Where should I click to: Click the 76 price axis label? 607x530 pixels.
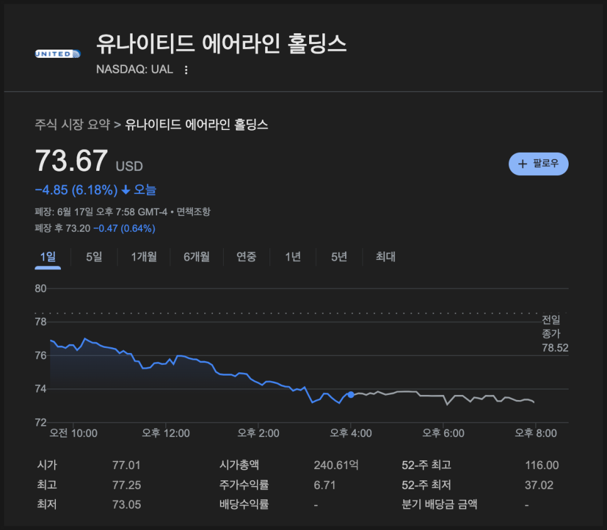click(41, 355)
